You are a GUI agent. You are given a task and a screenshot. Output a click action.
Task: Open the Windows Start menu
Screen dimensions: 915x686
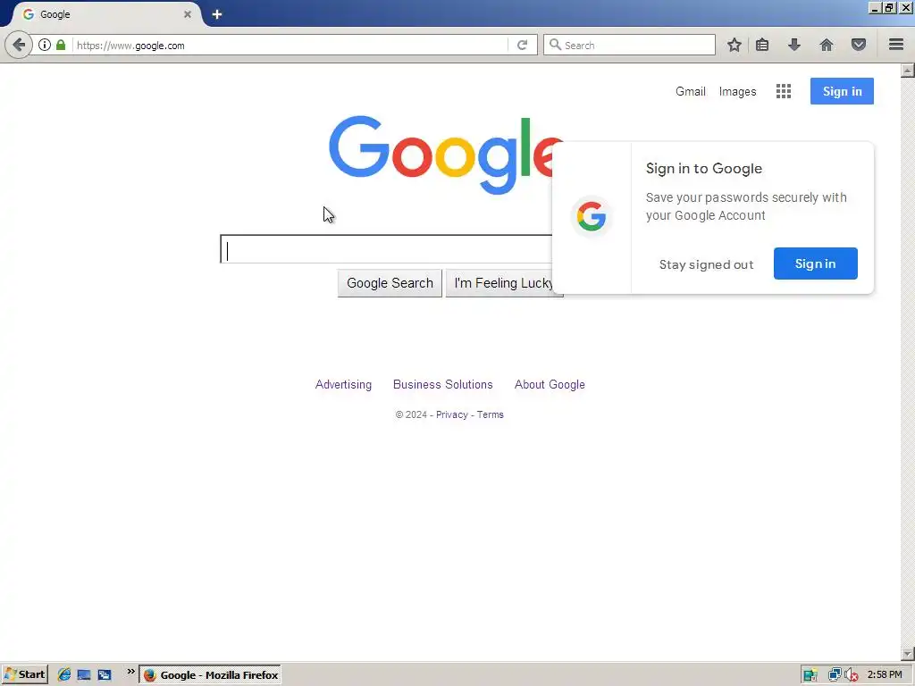pos(24,675)
